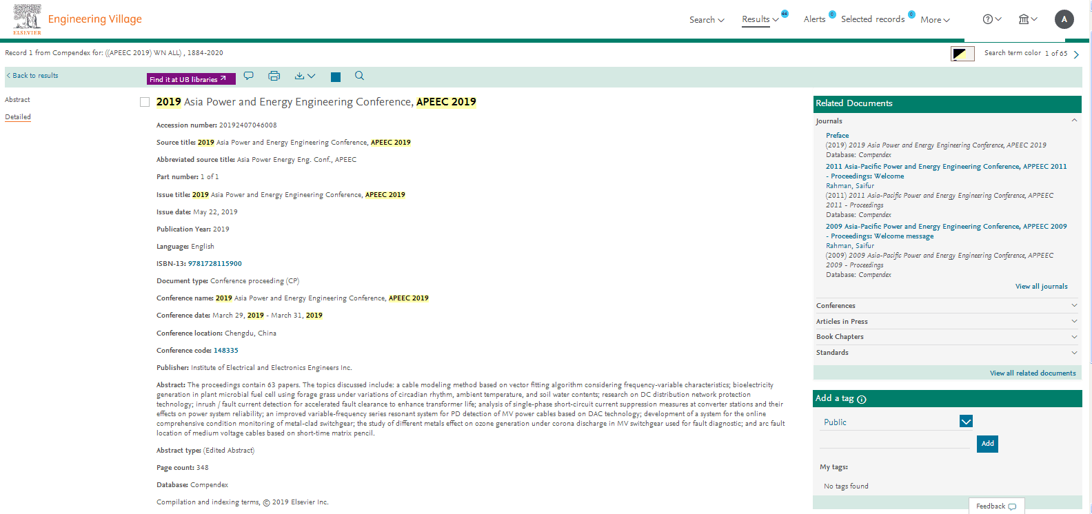Image resolution: width=1092 pixels, height=514 pixels.
Task: Open 2009 Asia-Pacific Power and Energy Conference link
Action: [x=946, y=232]
